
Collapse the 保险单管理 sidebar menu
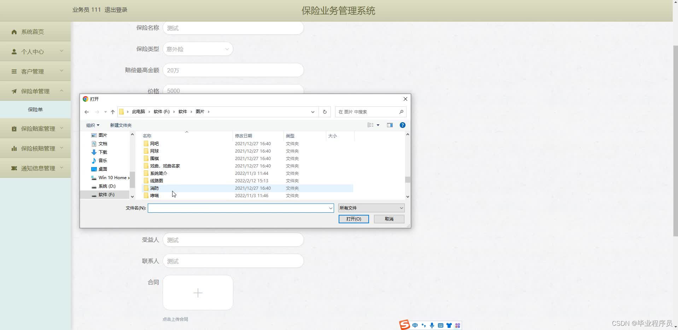[35, 91]
